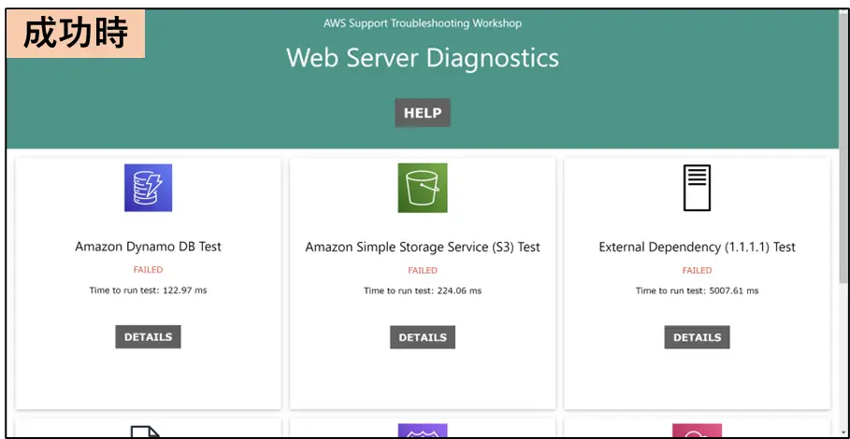
Task: Open DETAILS for Amazon Dynamo DB Test
Action: point(148,336)
